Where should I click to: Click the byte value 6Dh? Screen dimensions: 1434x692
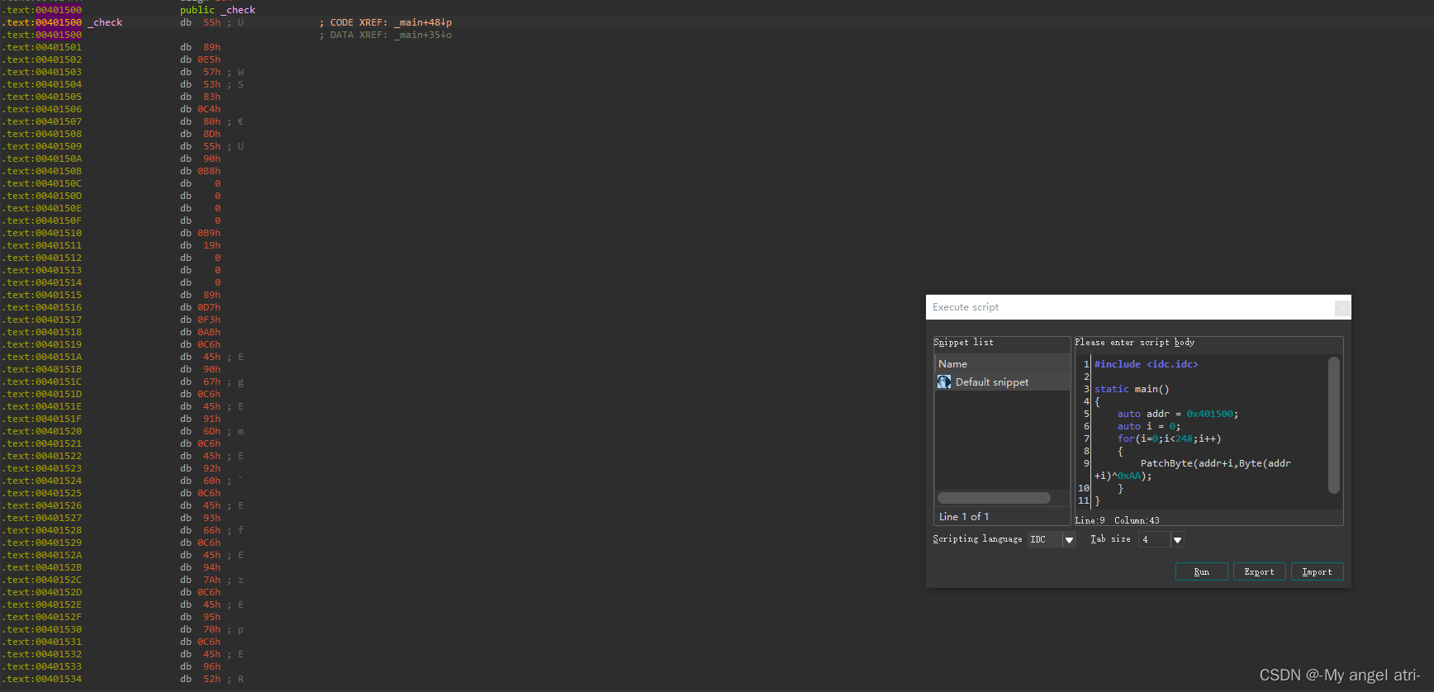pyautogui.click(x=212, y=431)
